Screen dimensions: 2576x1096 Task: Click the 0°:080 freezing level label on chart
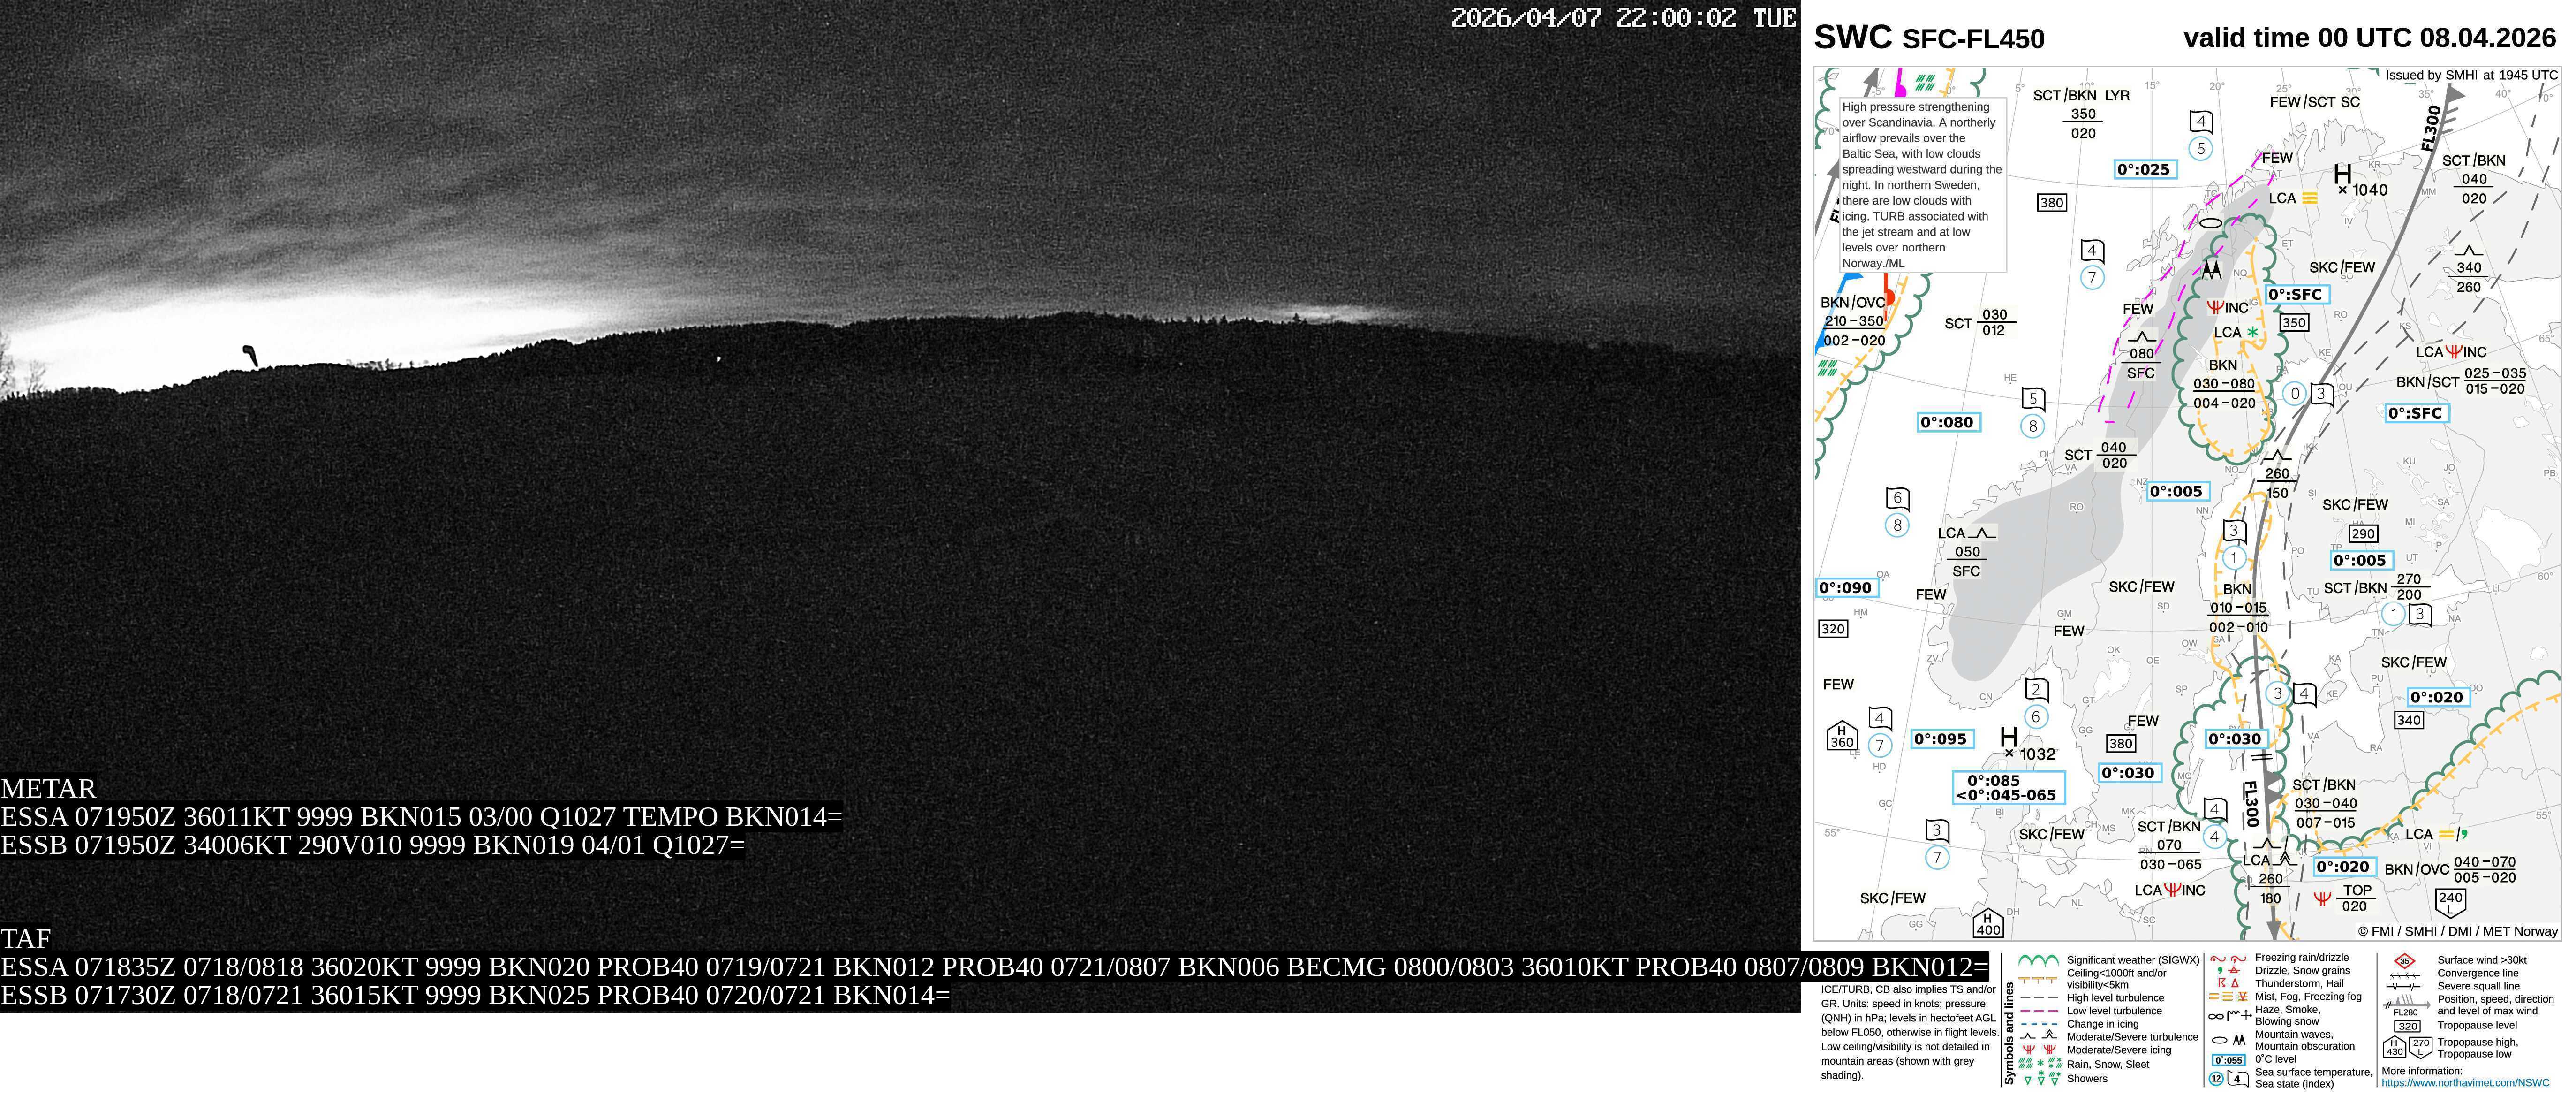coord(1947,422)
